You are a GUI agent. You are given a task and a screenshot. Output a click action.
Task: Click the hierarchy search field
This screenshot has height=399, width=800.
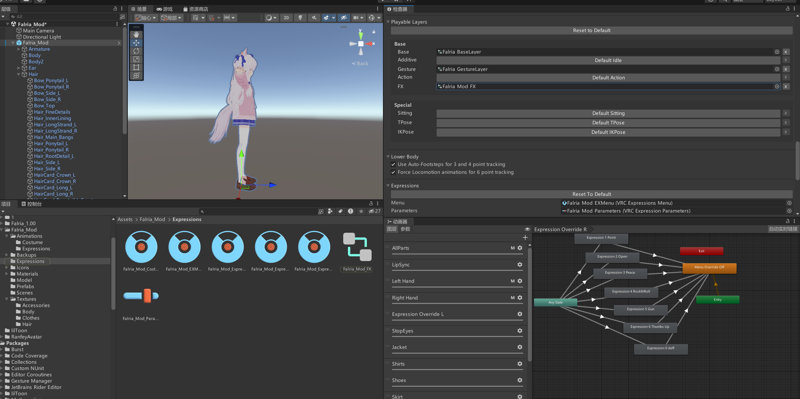(x=65, y=17)
